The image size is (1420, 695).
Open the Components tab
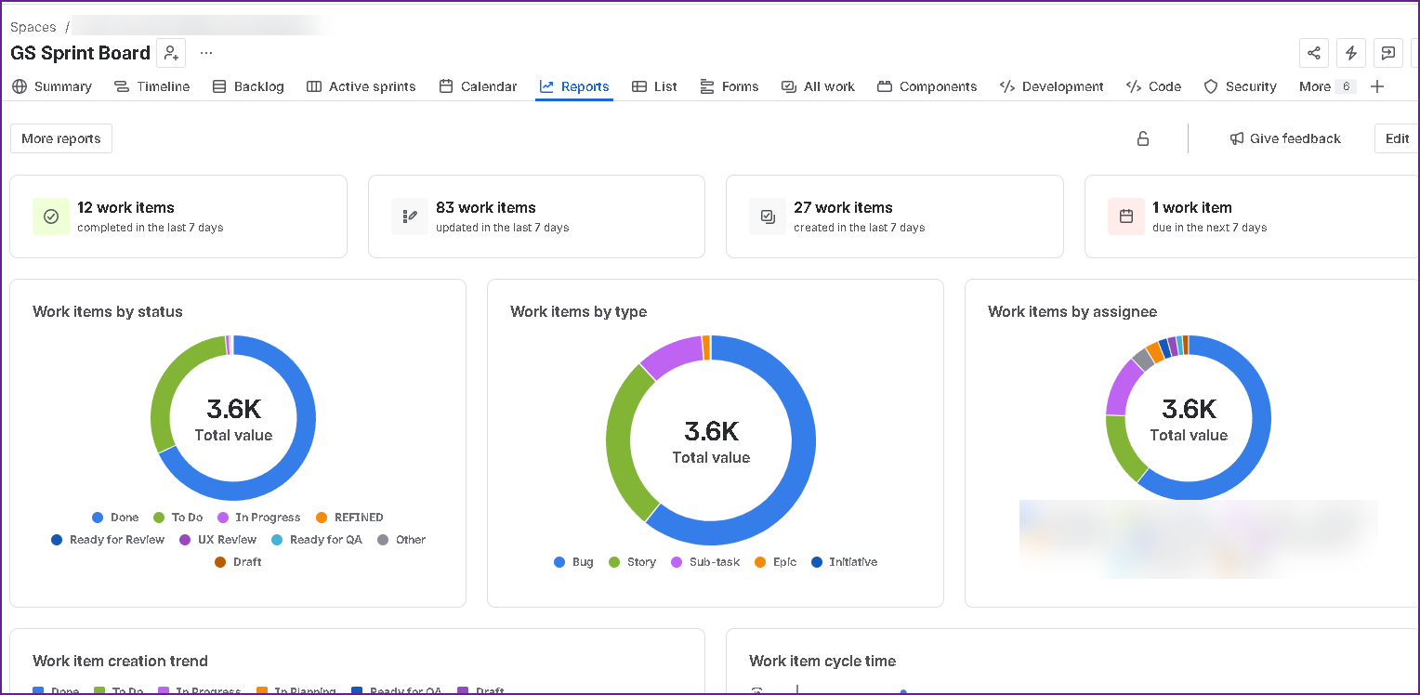(x=927, y=86)
